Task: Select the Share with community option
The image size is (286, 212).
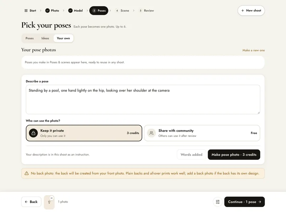Action: [202, 133]
